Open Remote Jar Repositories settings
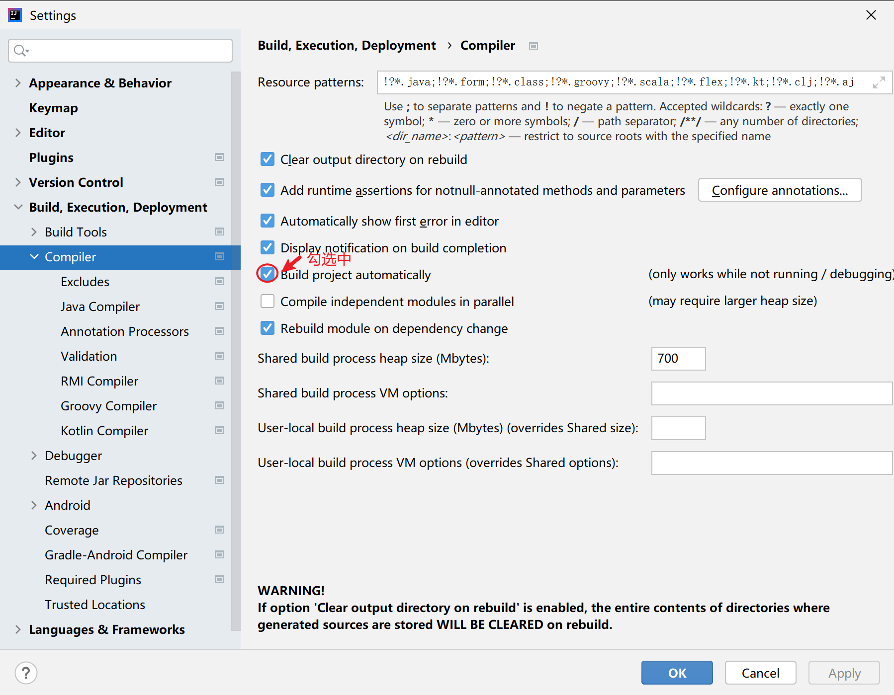 [x=113, y=480]
